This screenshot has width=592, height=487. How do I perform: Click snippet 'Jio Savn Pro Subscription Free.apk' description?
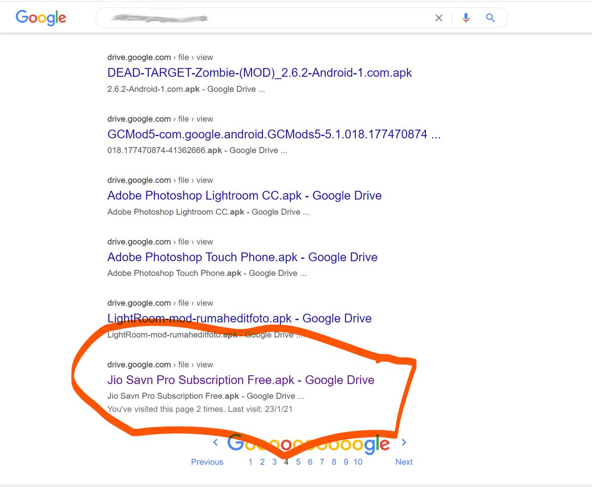point(206,396)
